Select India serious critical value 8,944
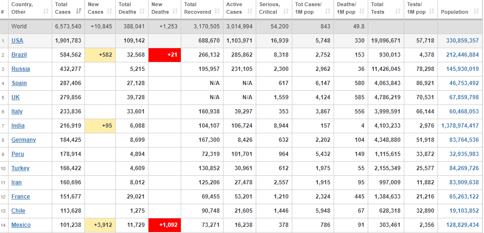484x233 pixels. [x=281, y=125]
